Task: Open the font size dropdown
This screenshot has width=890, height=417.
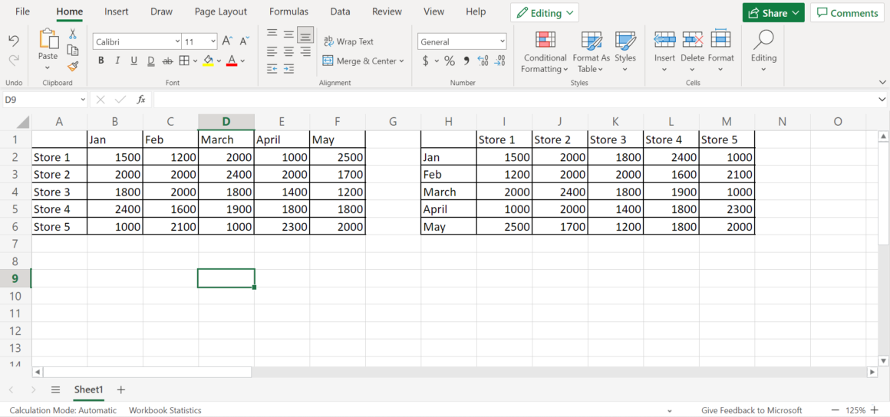Action: pos(213,41)
